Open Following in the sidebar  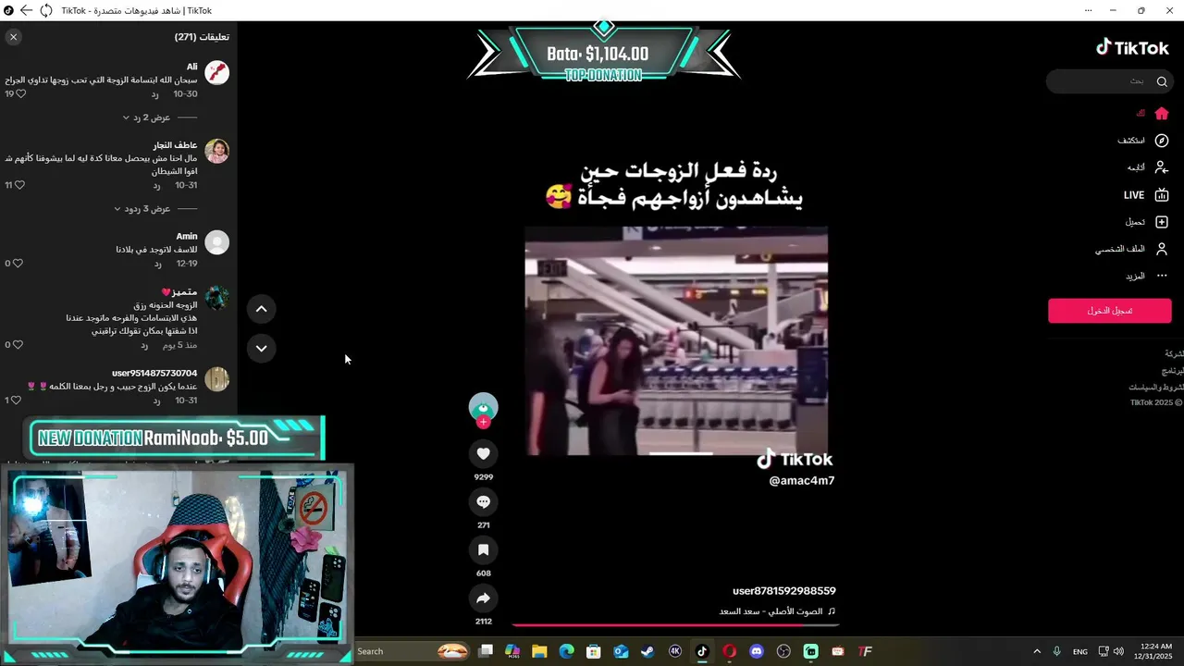pyautogui.click(x=1148, y=167)
